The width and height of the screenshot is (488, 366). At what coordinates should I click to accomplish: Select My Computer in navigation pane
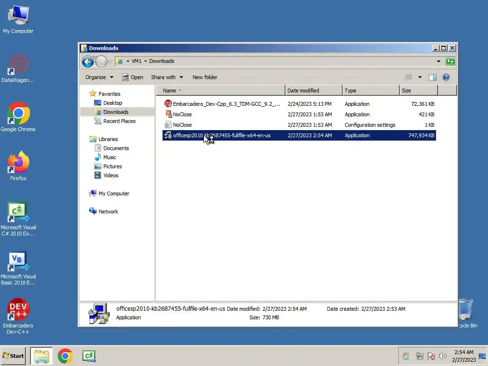[113, 193]
